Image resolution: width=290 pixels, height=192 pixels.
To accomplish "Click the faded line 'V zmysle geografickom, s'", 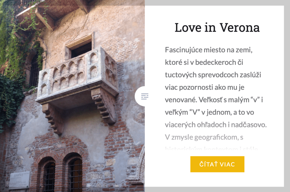I will click(x=204, y=137).
